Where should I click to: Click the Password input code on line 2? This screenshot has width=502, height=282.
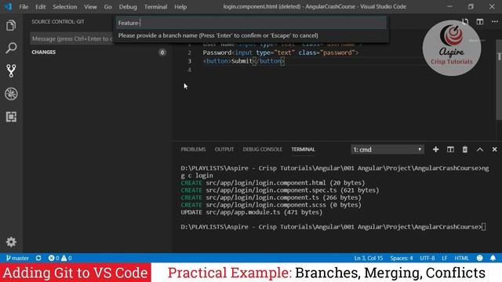coord(281,52)
